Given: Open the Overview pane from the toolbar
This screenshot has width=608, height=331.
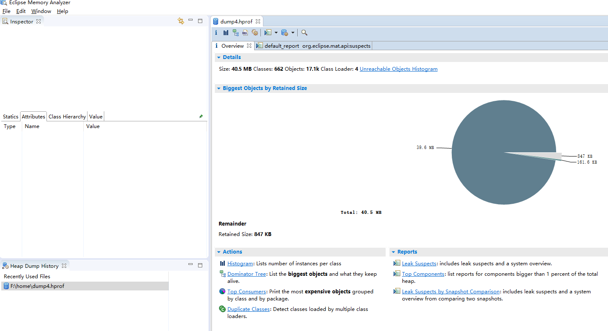Looking at the screenshot, I should pyautogui.click(x=216, y=33).
